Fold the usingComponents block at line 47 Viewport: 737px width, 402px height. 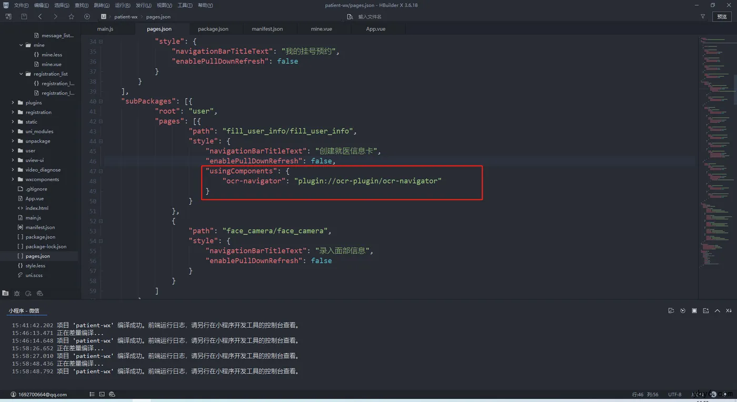click(x=101, y=171)
